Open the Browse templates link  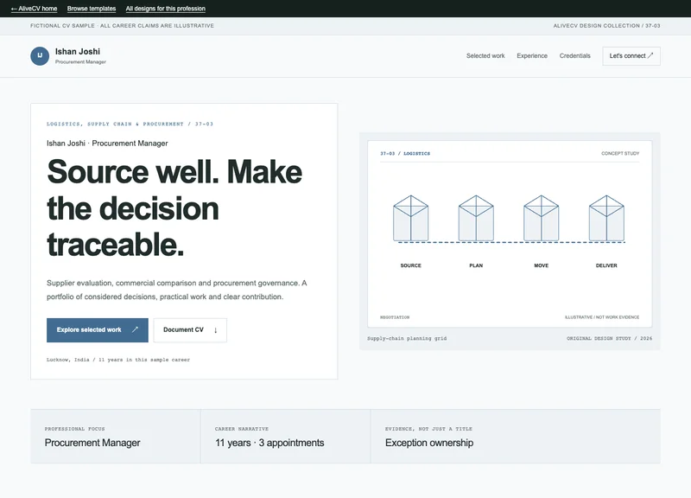click(92, 9)
